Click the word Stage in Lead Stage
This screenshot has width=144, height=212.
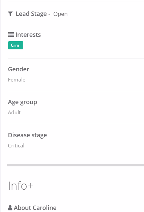pyautogui.click(x=39, y=14)
